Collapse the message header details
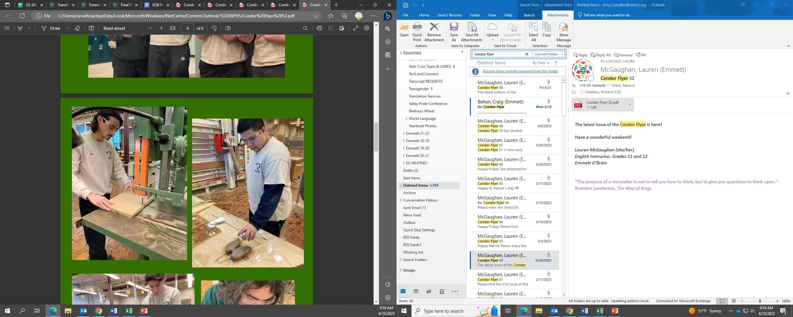 coord(788,93)
